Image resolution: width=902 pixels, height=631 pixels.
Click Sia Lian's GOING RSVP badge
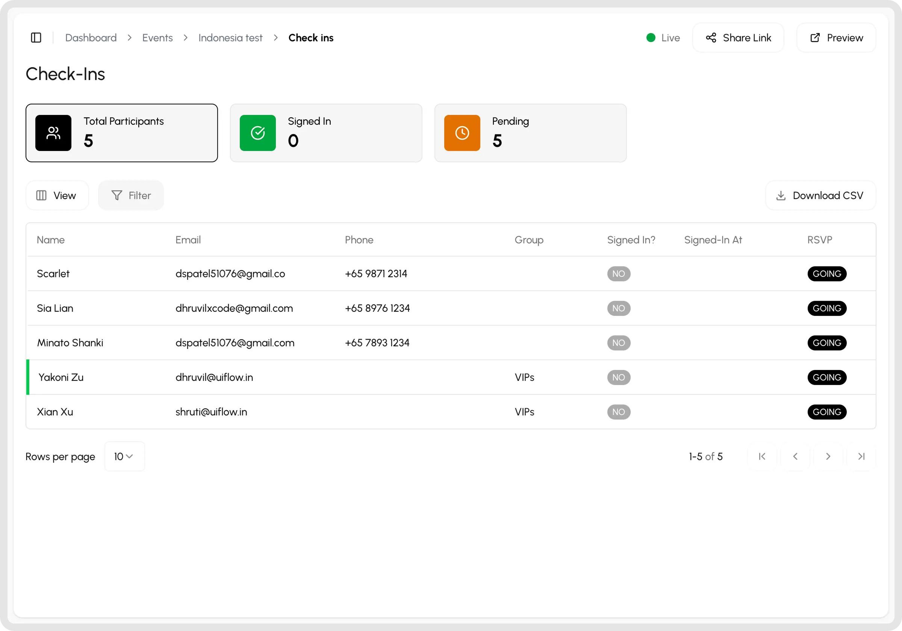click(826, 308)
